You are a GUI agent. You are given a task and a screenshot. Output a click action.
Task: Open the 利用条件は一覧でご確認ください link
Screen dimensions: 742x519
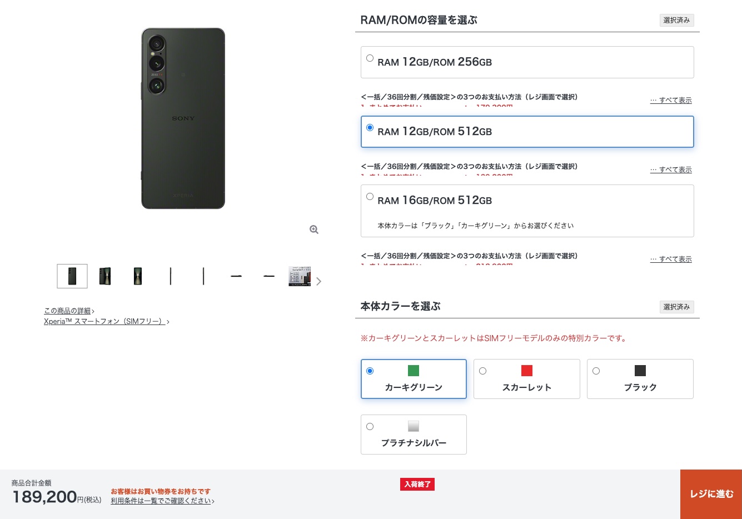[x=162, y=501]
